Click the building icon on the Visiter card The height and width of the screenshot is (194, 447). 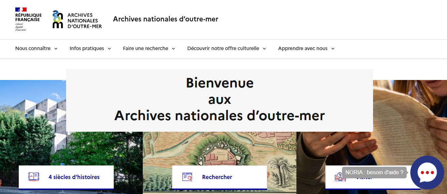[340, 177]
